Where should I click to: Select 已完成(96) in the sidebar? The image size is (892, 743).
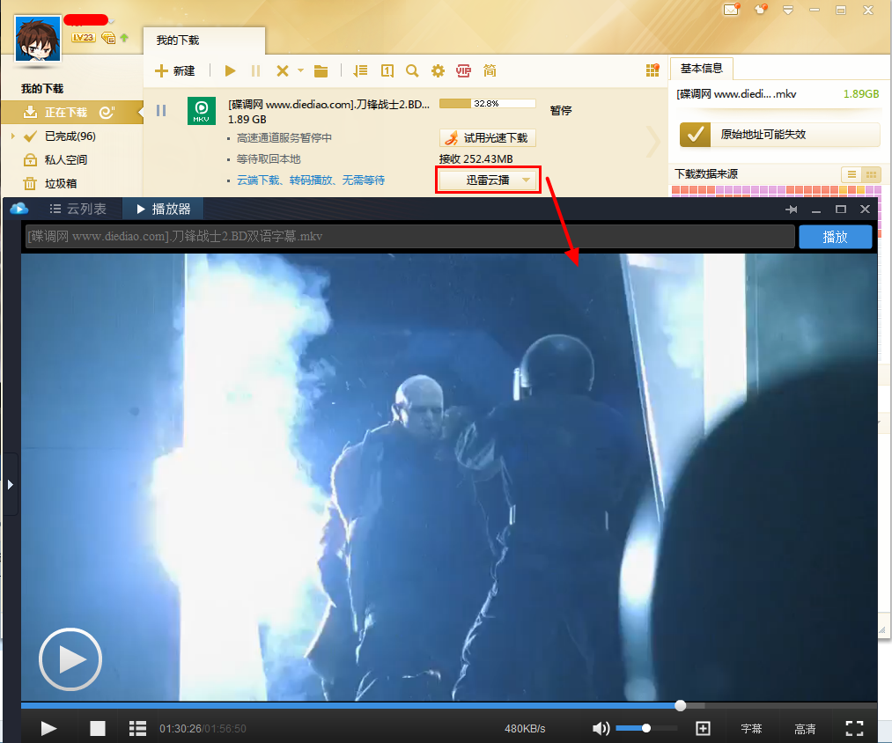click(70, 136)
